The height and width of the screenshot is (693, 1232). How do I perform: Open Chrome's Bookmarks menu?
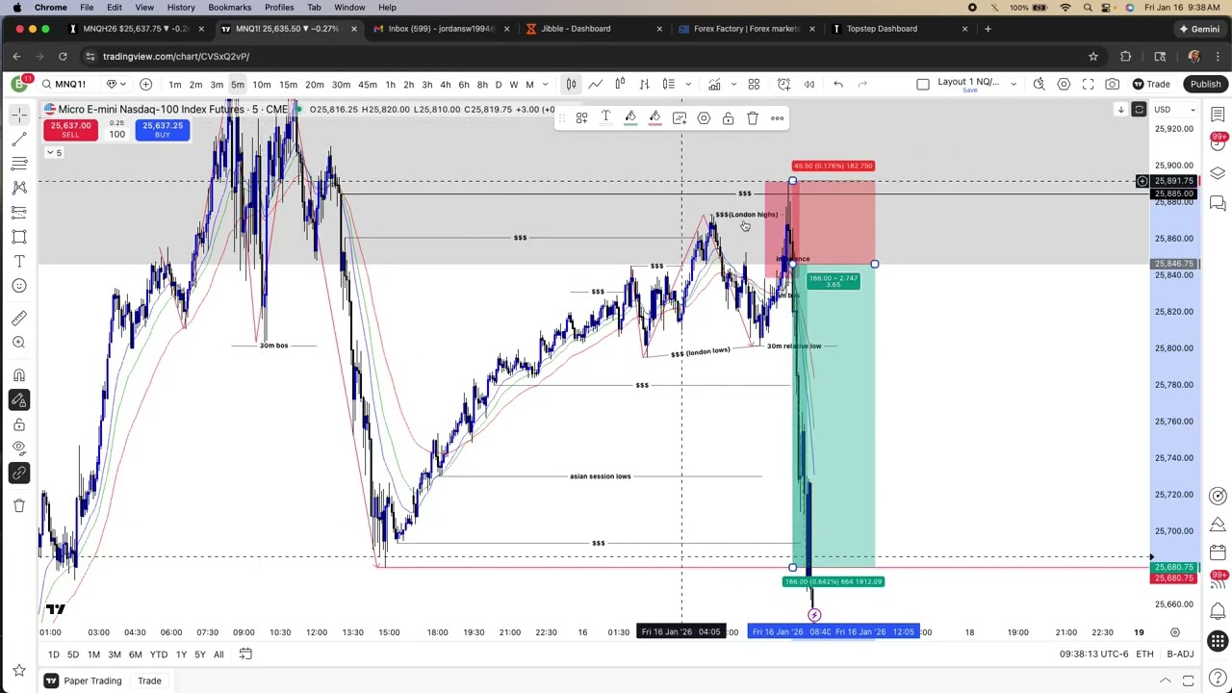pos(229,7)
